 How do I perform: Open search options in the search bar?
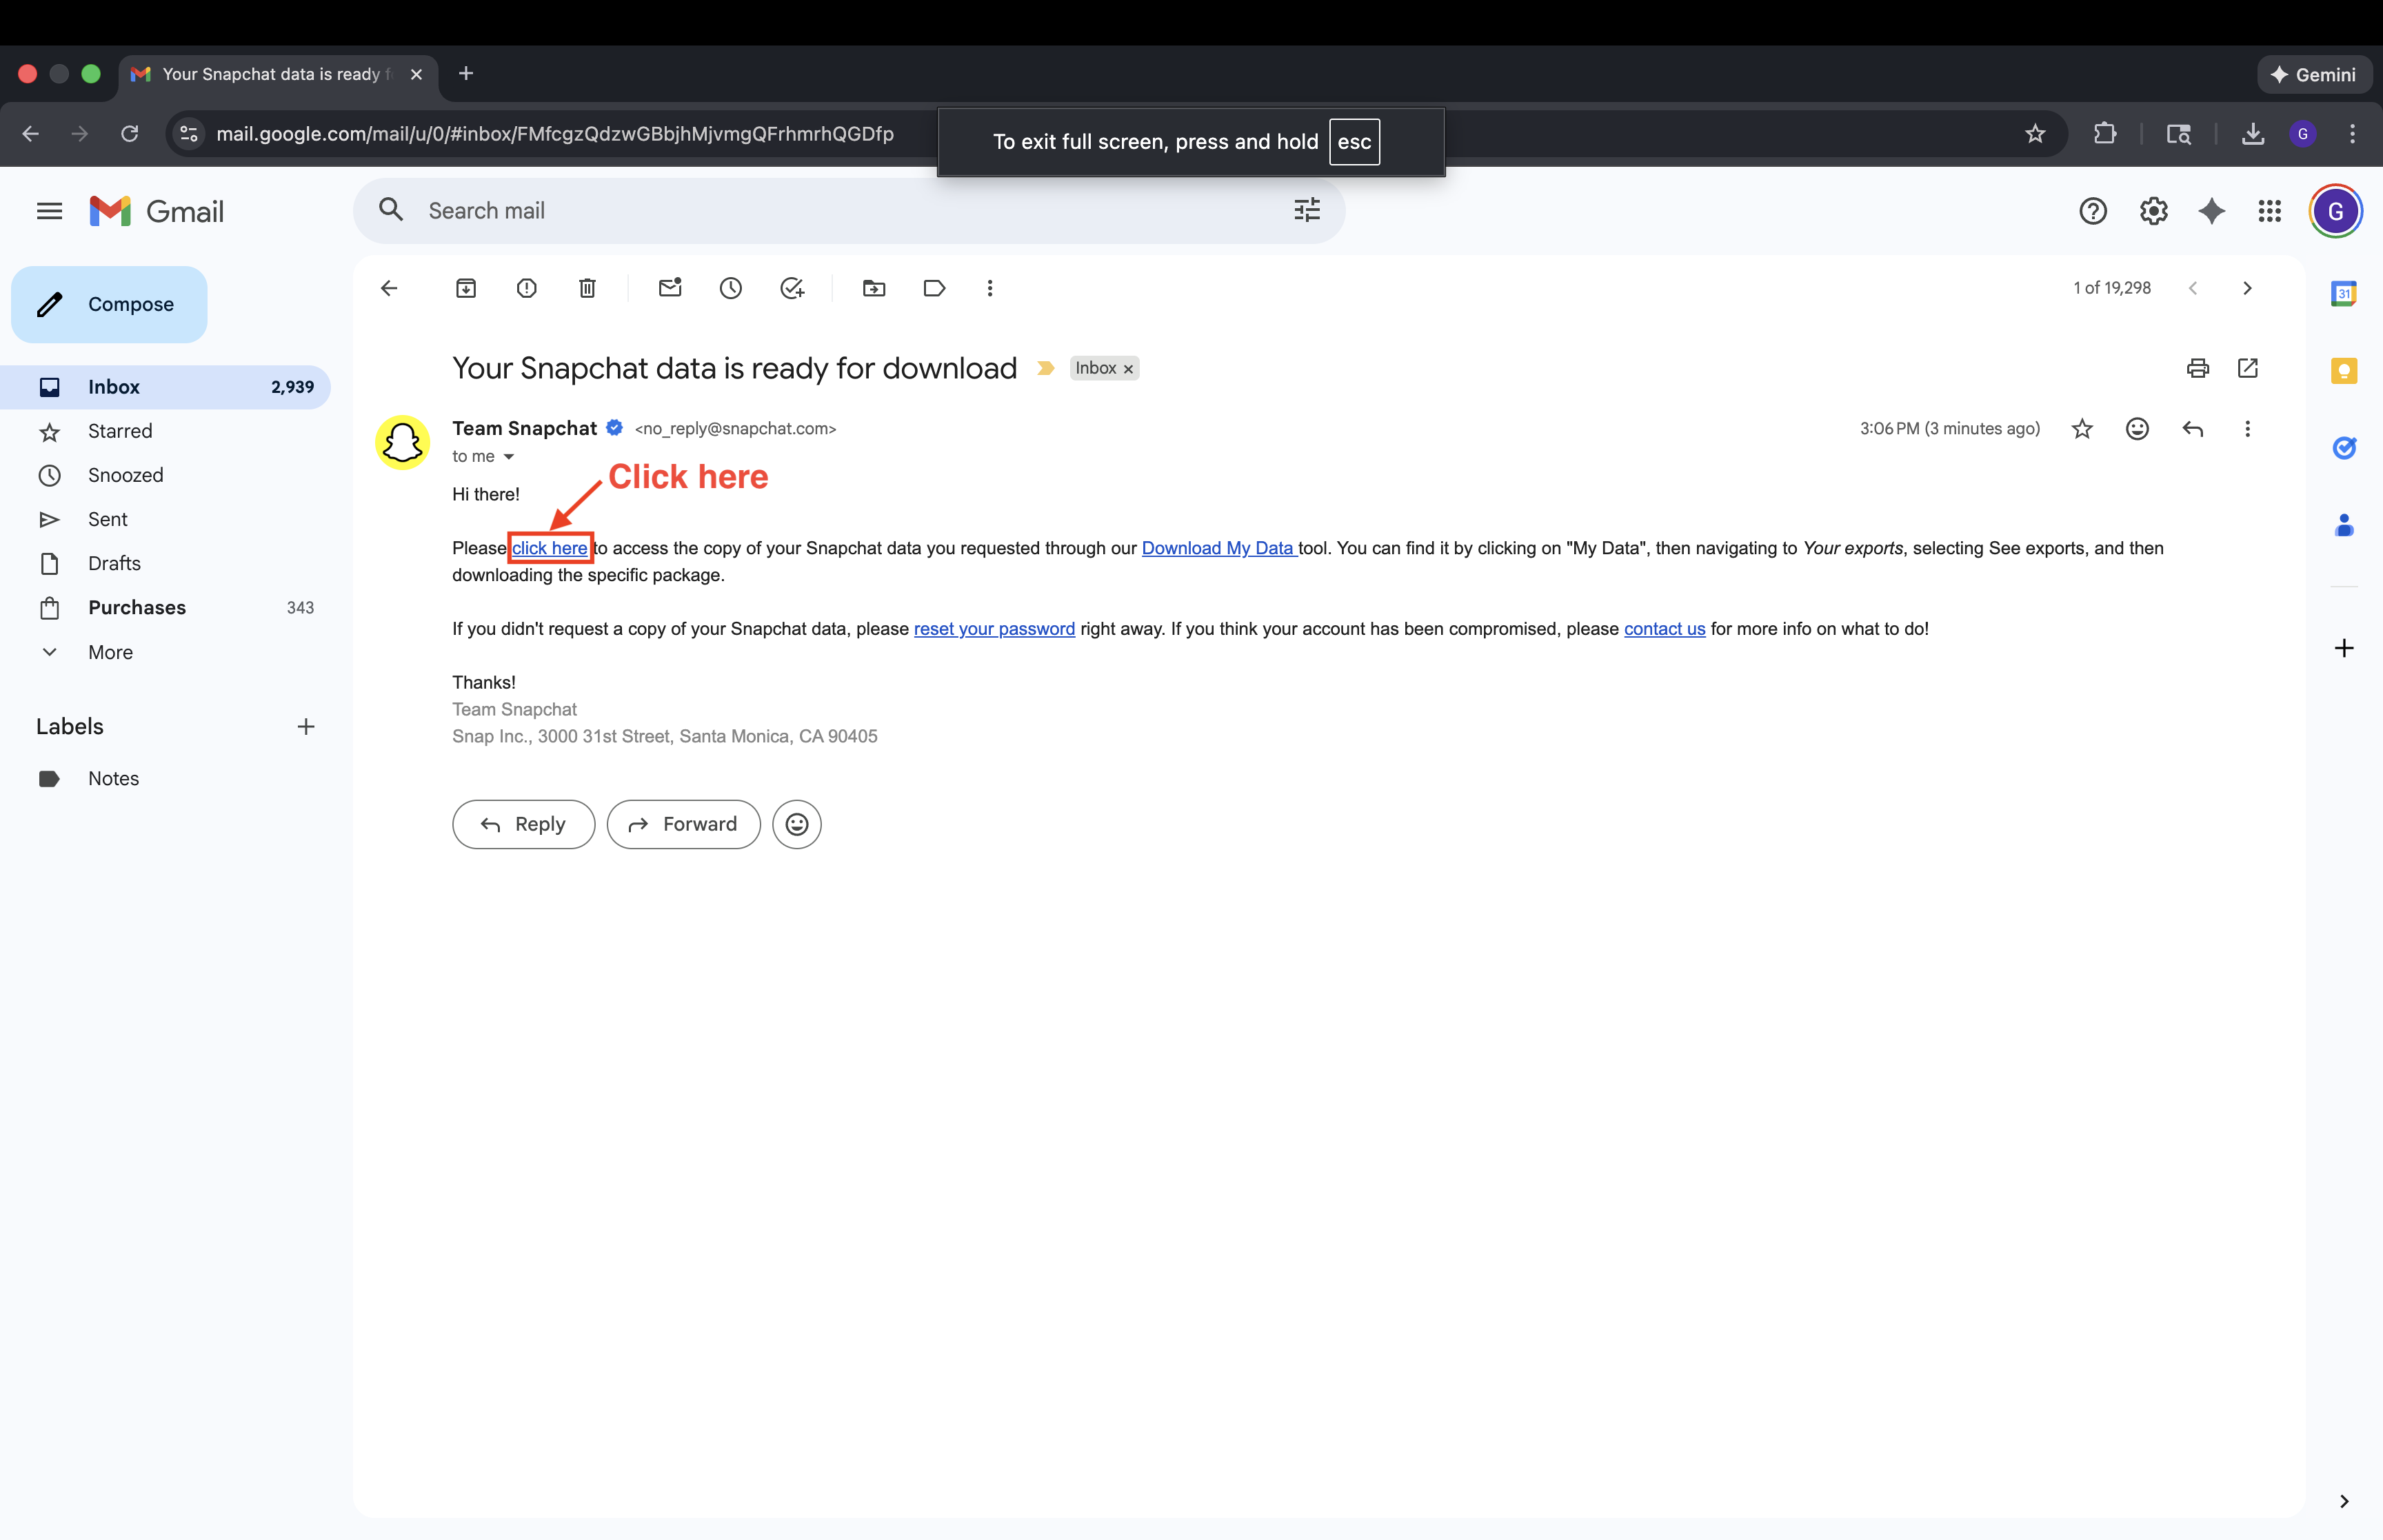(x=1306, y=210)
